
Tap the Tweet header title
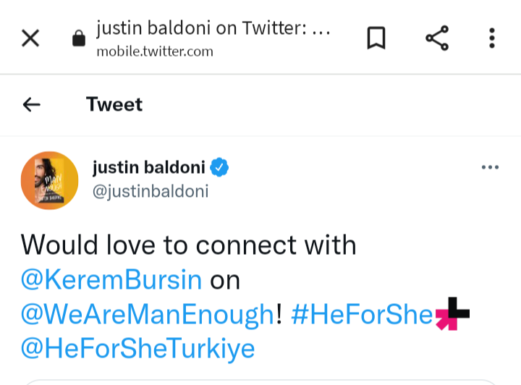114,105
